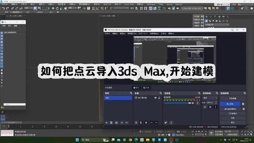
Task: Click the blue Stop Recording button
Action: pos(230,104)
